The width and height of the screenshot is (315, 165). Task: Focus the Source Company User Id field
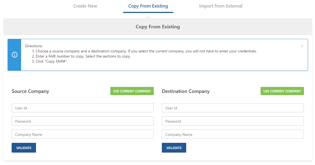point(83,108)
